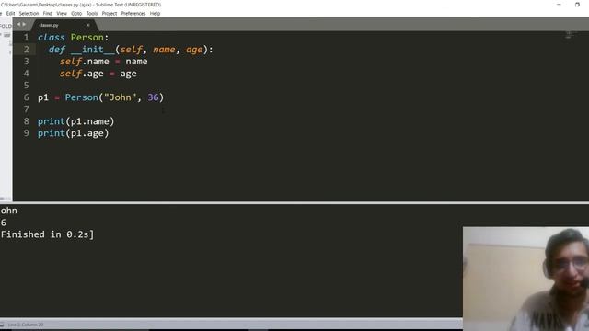This screenshot has height=331, width=589.
Task: Open the Tools menu
Action: [92, 14]
